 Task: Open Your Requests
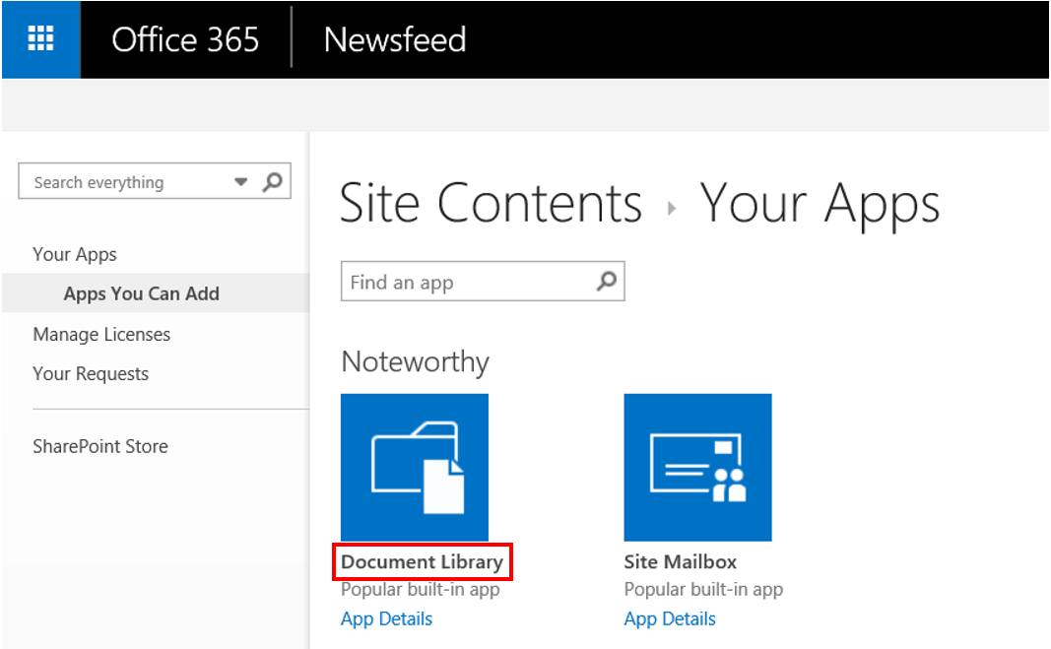tap(92, 373)
